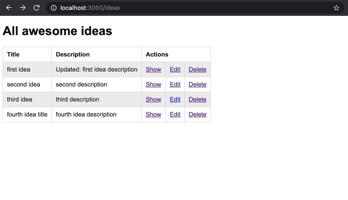Image resolution: width=348 pixels, height=200 pixels.
Task: Delete the third idea
Action: tap(197, 99)
